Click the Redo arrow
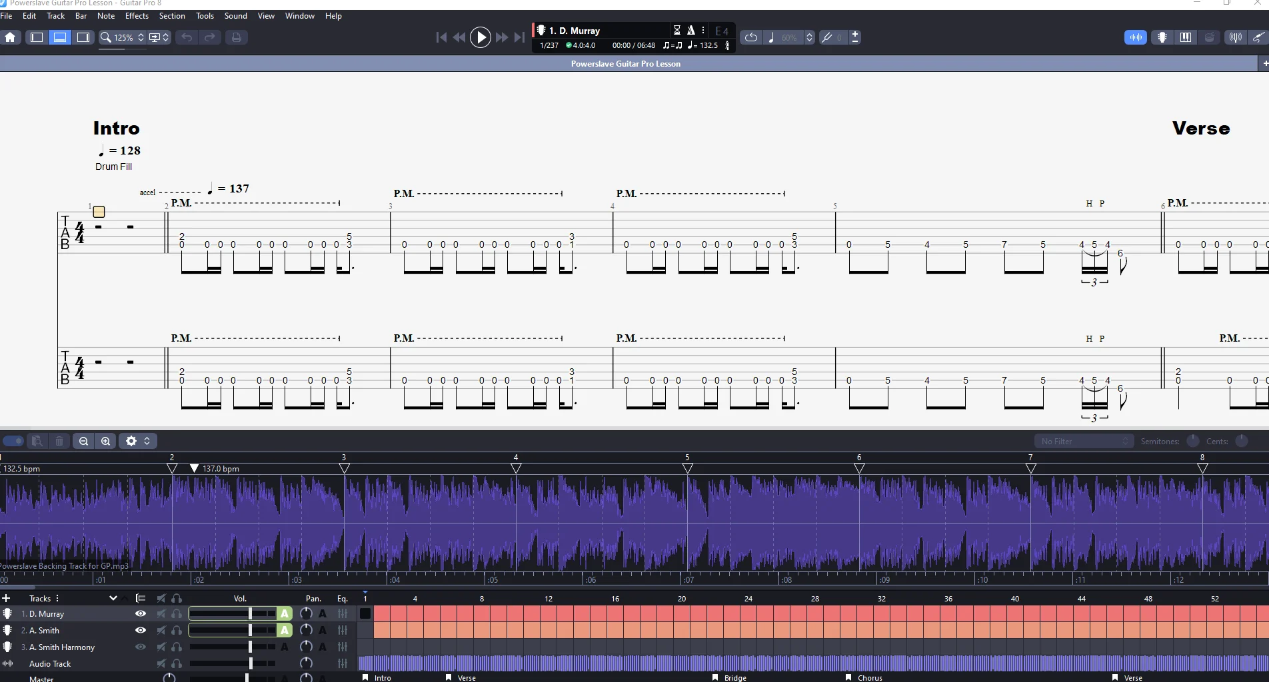The image size is (1269, 682). pos(210,37)
